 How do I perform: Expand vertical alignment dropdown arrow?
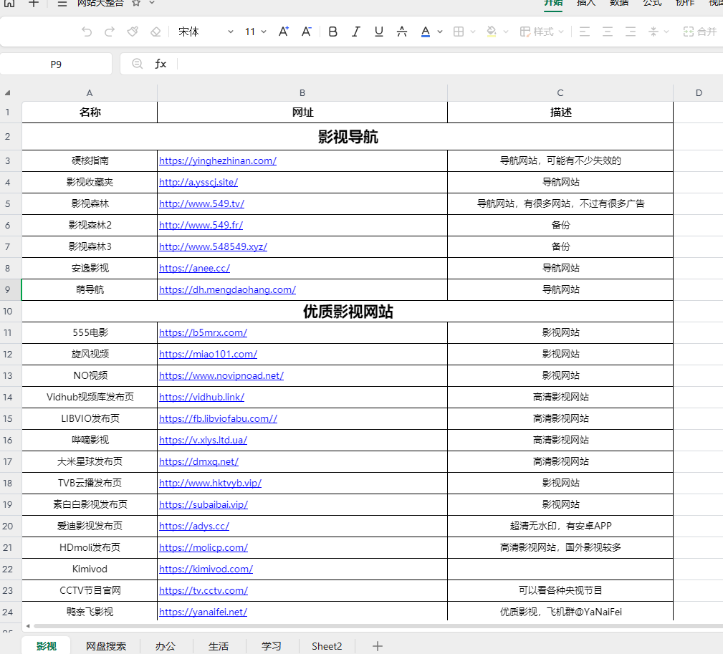pos(666,32)
